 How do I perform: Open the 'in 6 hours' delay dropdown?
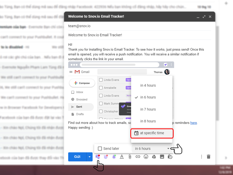pyautogui.click(x=152, y=149)
